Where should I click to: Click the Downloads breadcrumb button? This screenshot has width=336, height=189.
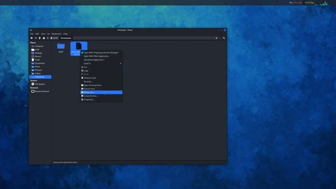[66, 38]
